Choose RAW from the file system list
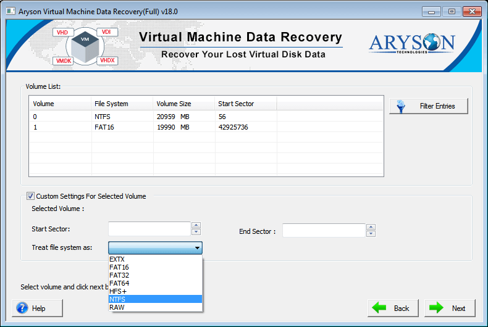The width and height of the screenshot is (488, 327). click(x=155, y=307)
